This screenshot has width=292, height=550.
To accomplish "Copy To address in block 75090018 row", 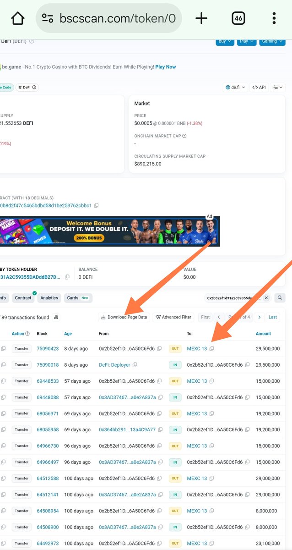I will click(x=248, y=365).
